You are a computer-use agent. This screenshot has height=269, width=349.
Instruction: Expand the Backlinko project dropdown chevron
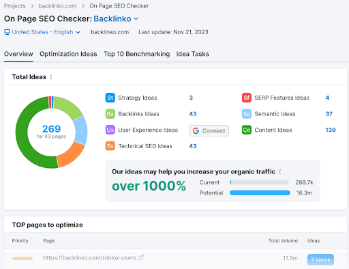pos(136,18)
